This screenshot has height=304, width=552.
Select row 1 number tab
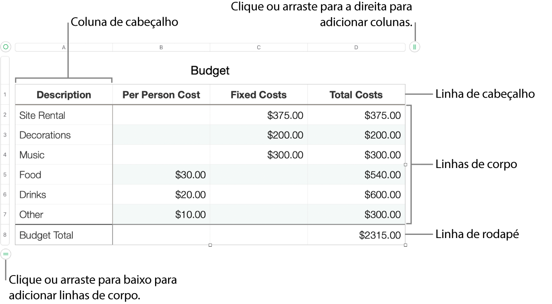(x=5, y=95)
